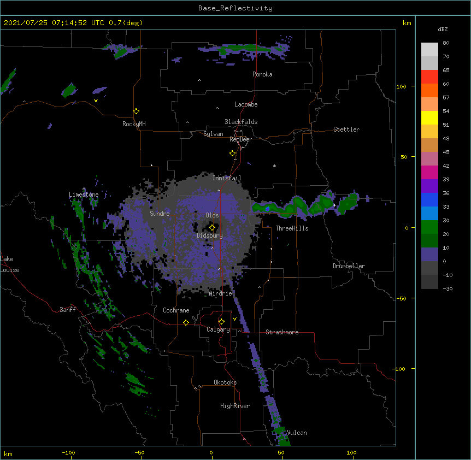The image size is (471, 460).
Task: Click the ThreeHills label
Action: (292, 228)
